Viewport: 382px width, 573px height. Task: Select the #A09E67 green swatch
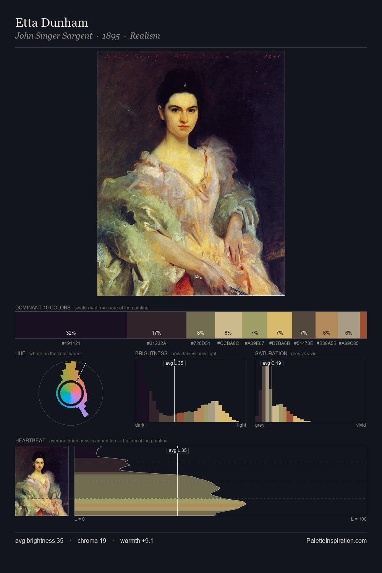pos(254,325)
